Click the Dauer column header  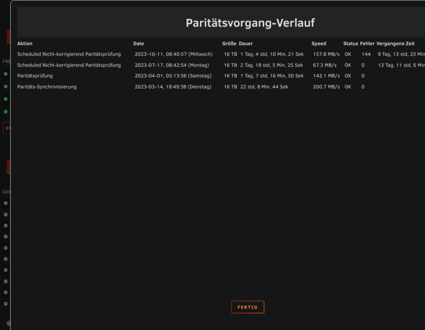pyautogui.click(x=246, y=44)
